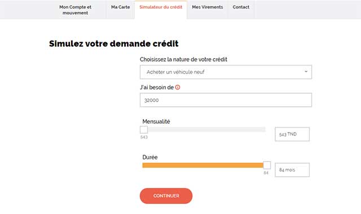
Task: Switch to the Ma Carte tab
Action: point(120,7)
